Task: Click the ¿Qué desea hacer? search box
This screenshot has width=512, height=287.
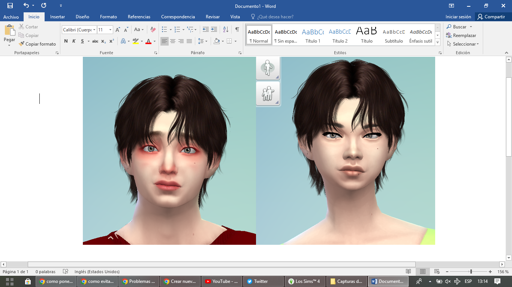Action: (272, 17)
